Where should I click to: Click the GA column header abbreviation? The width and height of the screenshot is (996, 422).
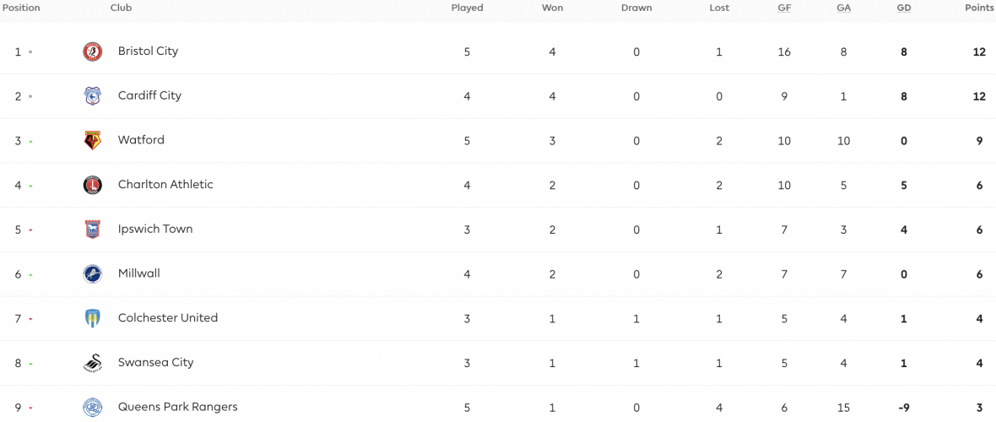click(x=843, y=8)
